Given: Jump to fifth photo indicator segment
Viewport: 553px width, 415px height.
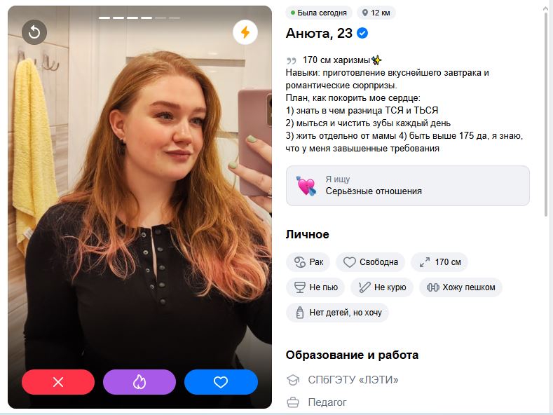Looking at the screenshot, I should (x=161, y=18).
